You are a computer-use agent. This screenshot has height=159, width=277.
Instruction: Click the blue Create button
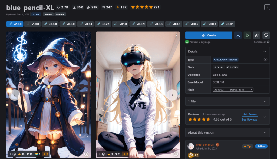point(209,35)
